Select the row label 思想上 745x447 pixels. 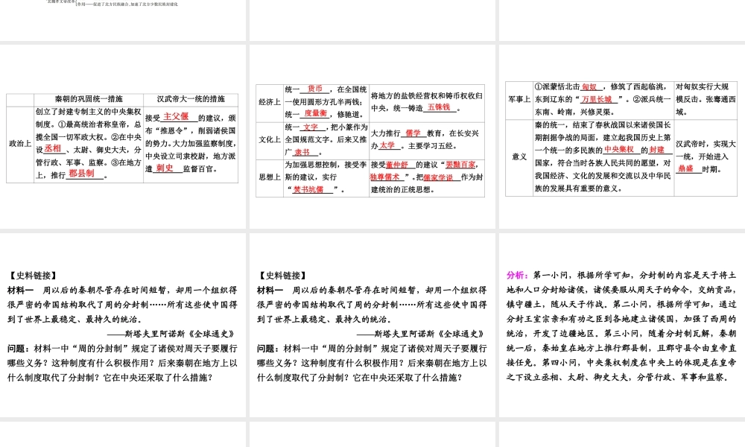pyautogui.click(x=270, y=177)
